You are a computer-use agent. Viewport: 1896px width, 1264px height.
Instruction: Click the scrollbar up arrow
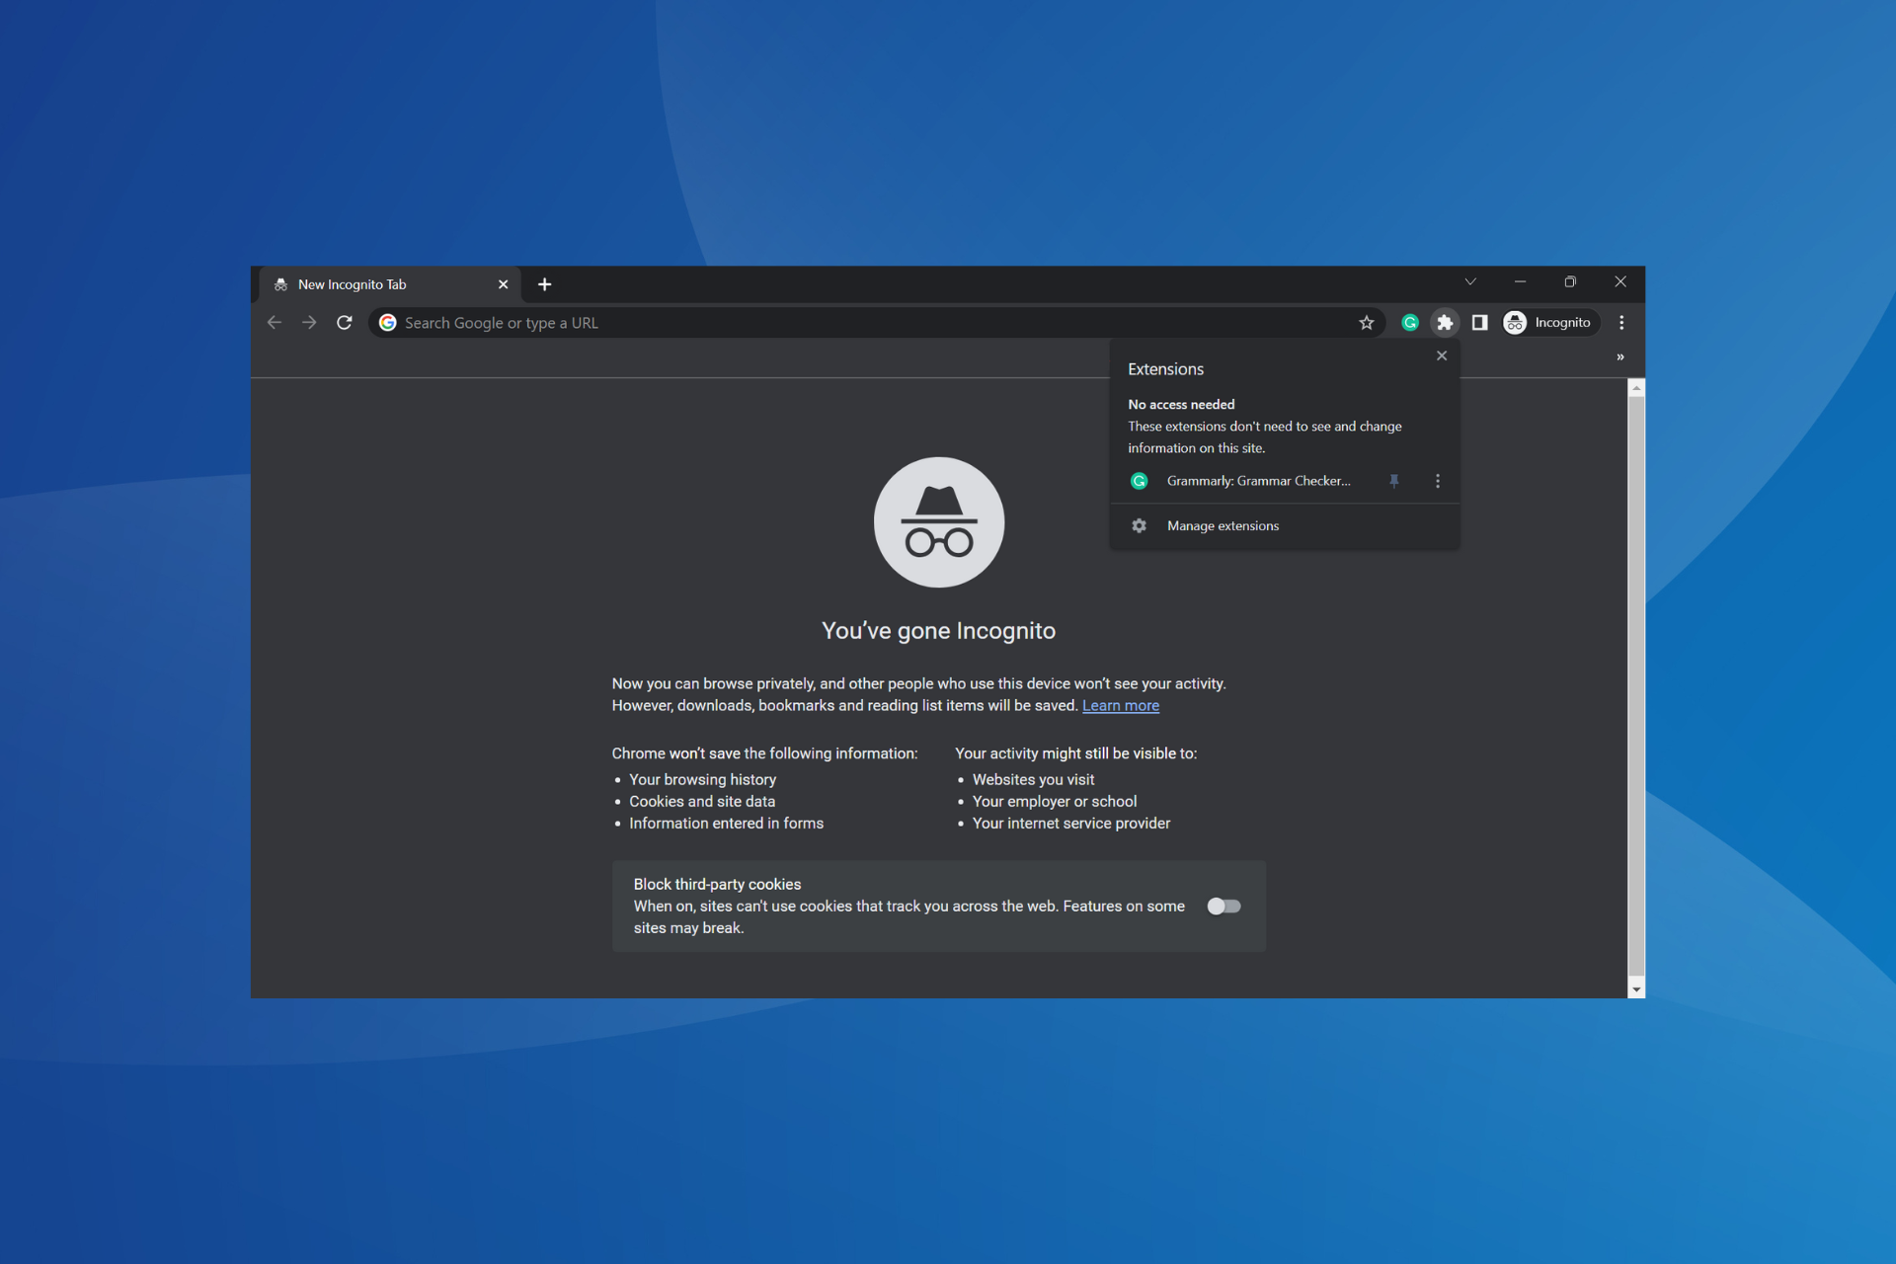[x=1636, y=388]
